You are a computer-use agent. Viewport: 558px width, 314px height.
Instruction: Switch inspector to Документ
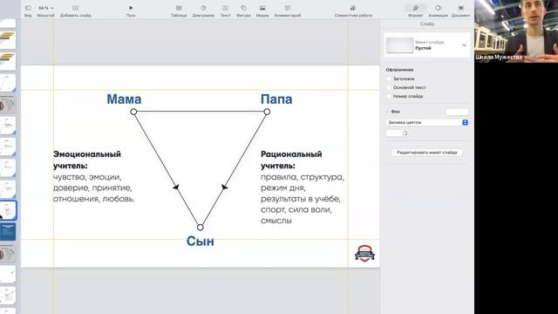click(x=460, y=10)
